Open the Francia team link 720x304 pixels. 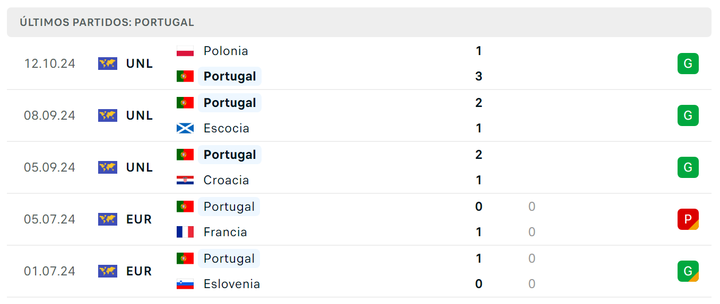(x=225, y=232)
